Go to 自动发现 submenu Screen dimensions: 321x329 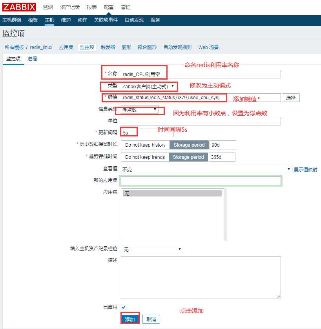134,20
